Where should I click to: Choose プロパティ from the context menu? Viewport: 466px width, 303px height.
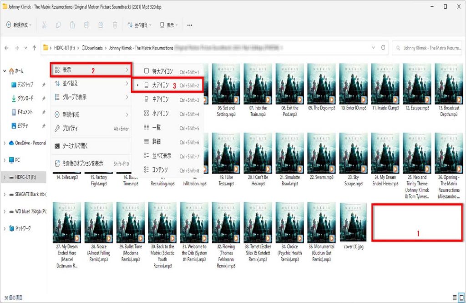pos(71,129)
